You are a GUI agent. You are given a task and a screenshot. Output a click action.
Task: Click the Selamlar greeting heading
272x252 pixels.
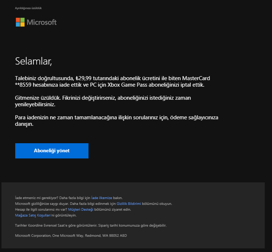pos(33,61)
